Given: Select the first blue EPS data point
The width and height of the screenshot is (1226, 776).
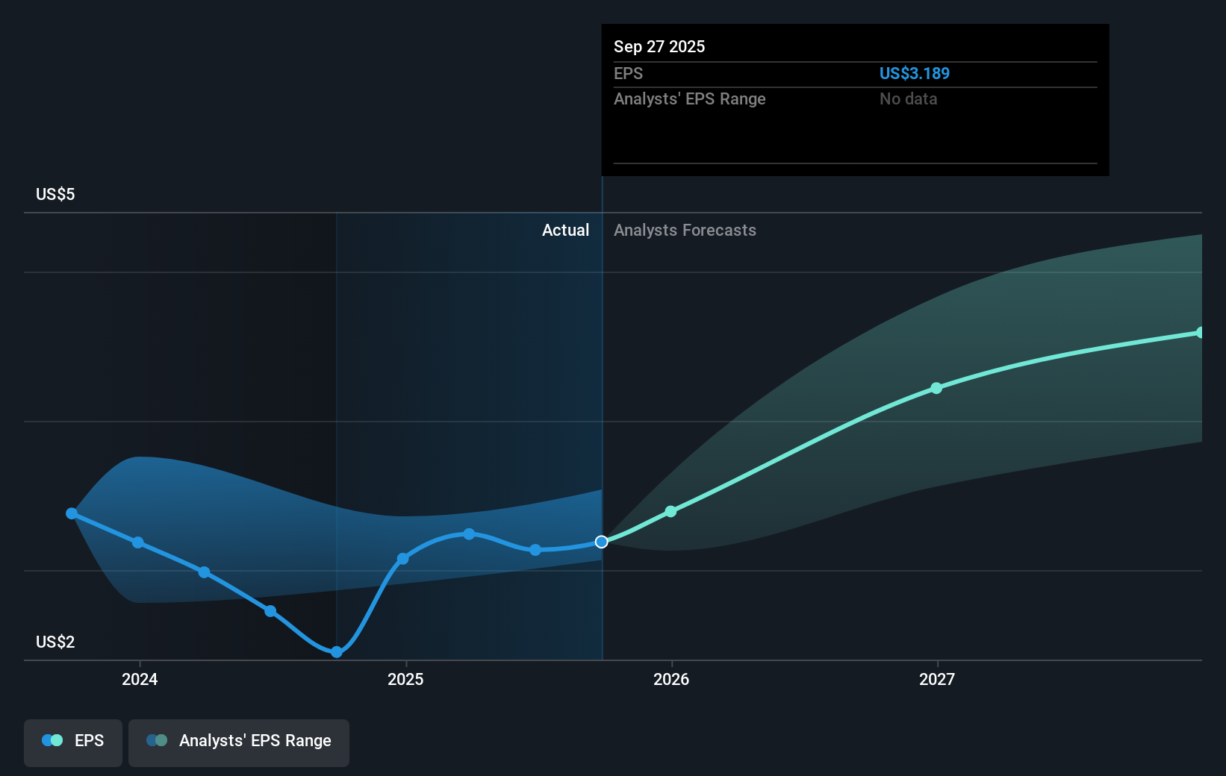Looking at the screenshot, I should pos(71,513).
